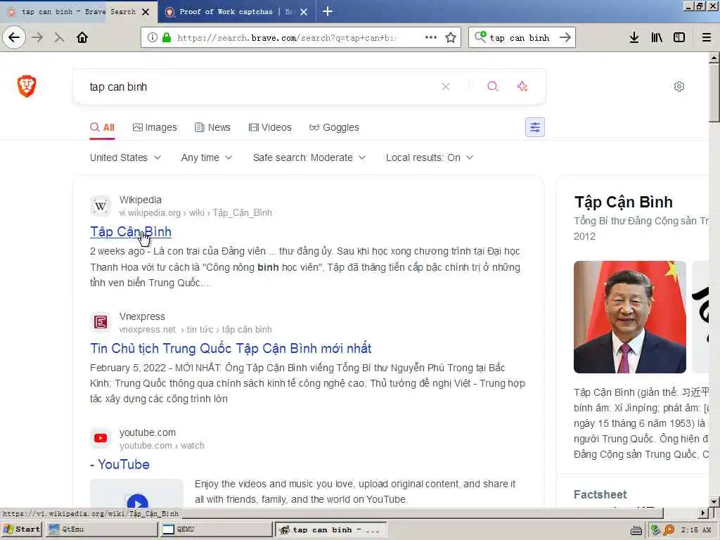Bookmark this page with the star icon
720x540 pixels.
pyautogui.click(x=451, y=37)
